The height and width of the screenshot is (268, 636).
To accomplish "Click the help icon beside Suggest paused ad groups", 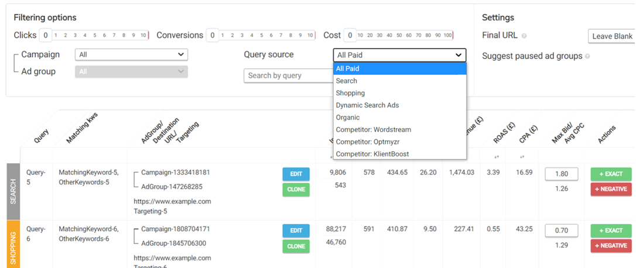I will (x=587, y=56).
